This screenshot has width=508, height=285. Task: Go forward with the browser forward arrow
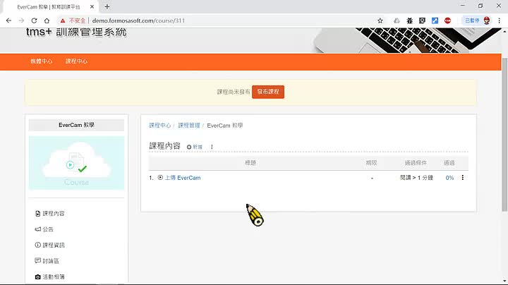tap(21, 20)
